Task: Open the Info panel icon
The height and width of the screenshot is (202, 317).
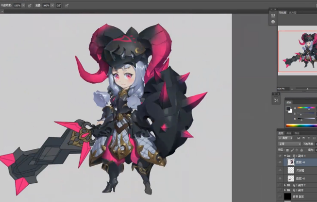Action: (273, 22)
